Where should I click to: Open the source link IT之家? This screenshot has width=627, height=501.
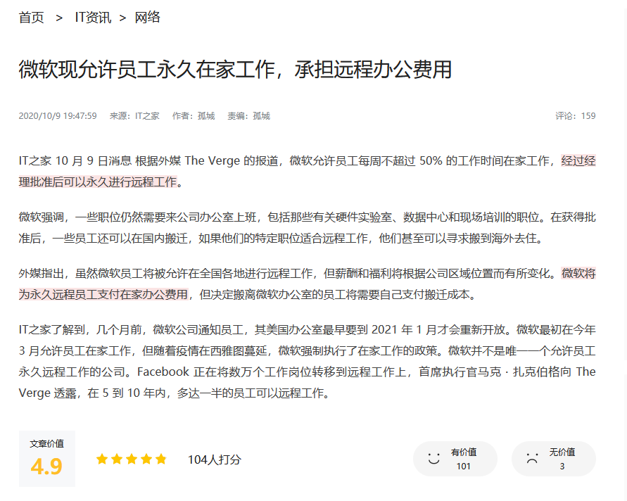coord(147,116)
